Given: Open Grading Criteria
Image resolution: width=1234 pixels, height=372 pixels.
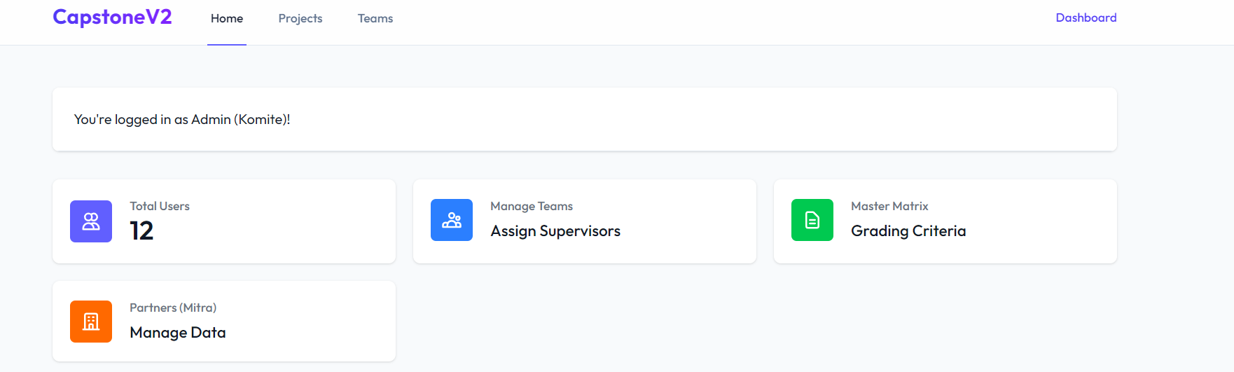Looking at the screenshot, I should coord(908,231).
